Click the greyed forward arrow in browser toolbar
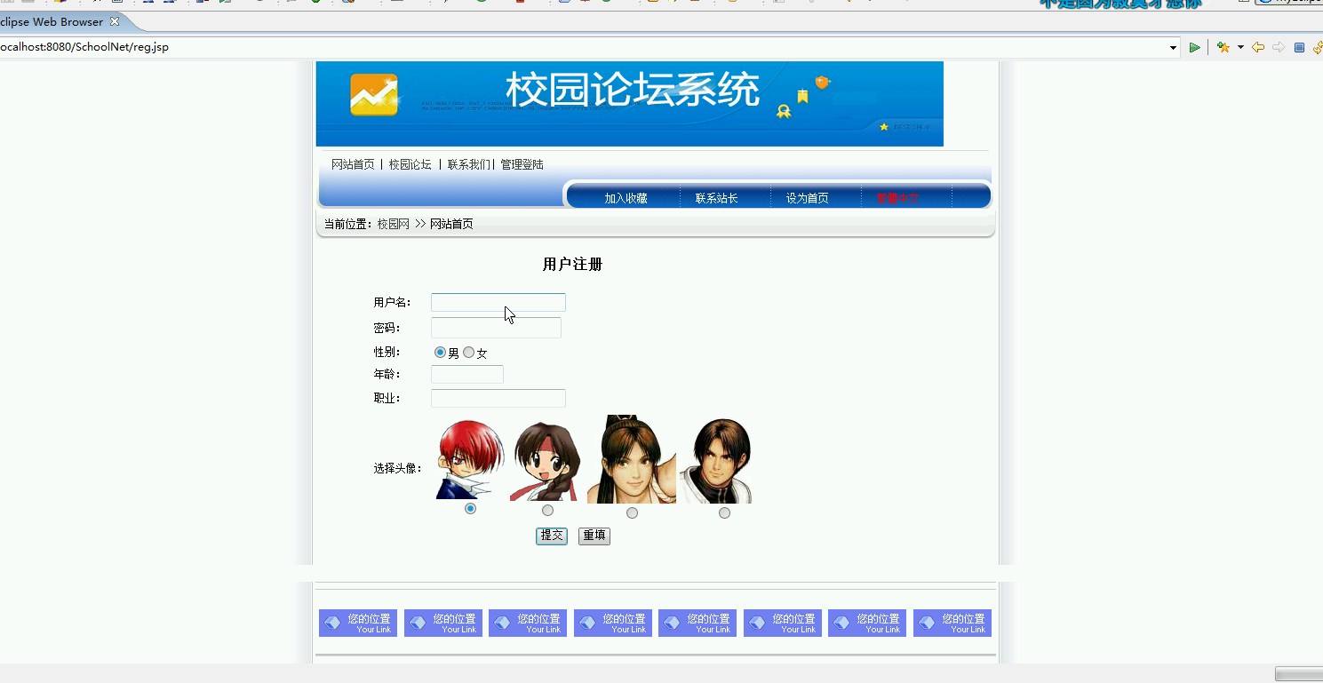 1279,47
